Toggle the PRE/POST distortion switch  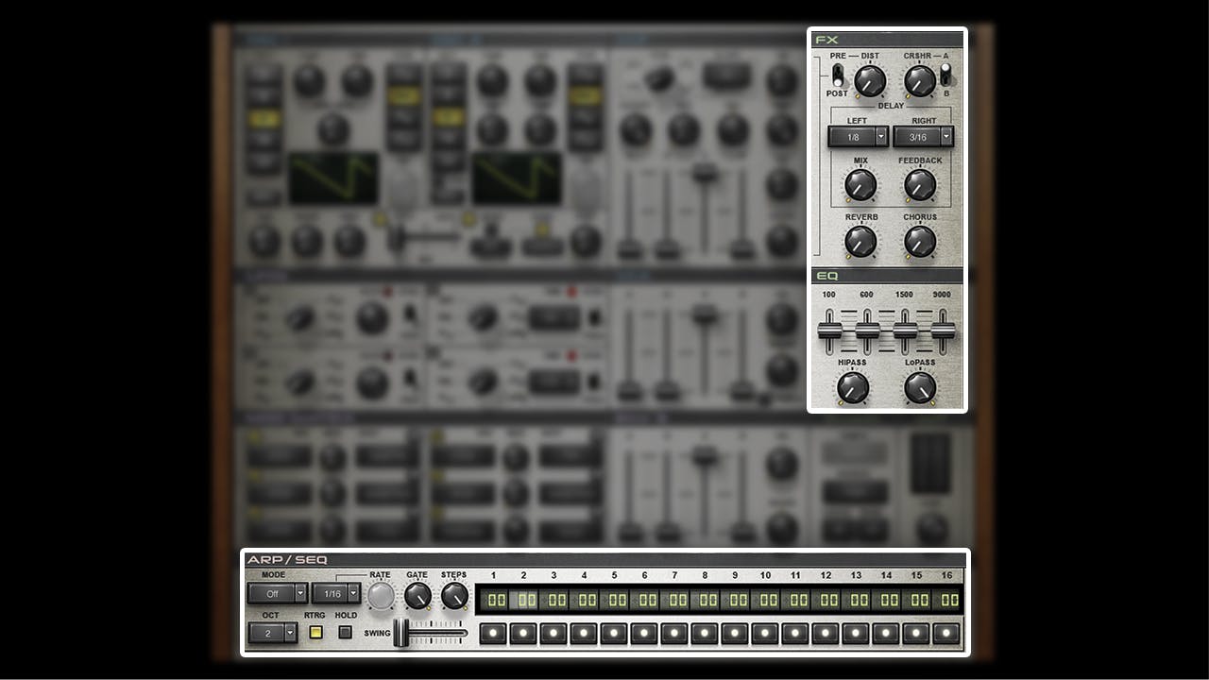coord(838,75)
